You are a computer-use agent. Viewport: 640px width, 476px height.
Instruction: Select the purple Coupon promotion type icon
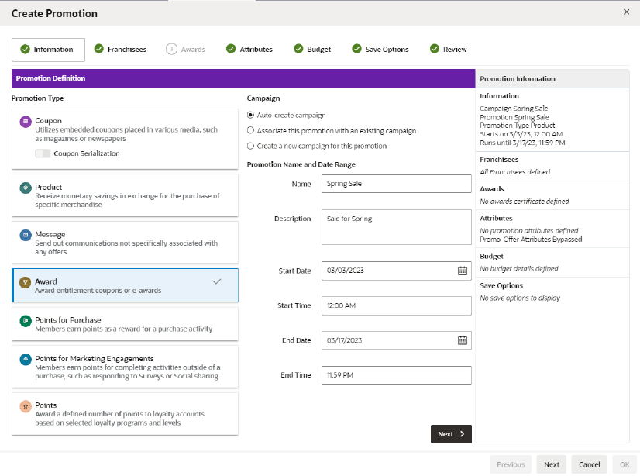(26, 122)
